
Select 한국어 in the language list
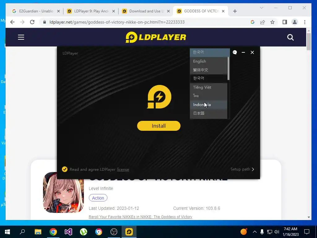(209, 78)
